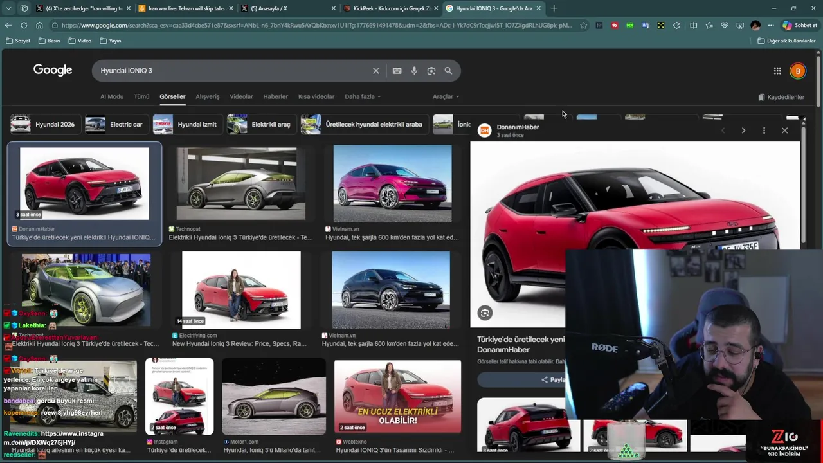Open the Video bookmarks folder

coord(79,41)
